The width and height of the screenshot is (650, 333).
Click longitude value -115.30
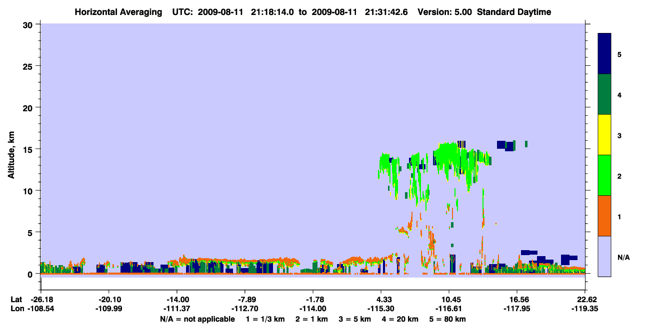tap(380, 308)
